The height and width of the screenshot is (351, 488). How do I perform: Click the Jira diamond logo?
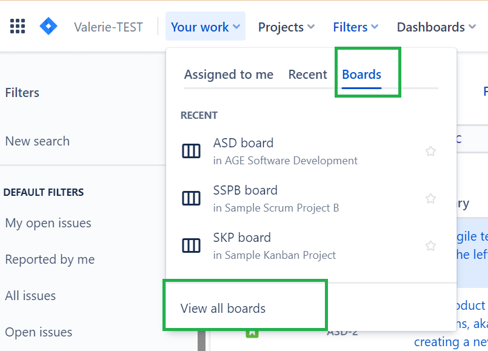[x=48, y=27]
